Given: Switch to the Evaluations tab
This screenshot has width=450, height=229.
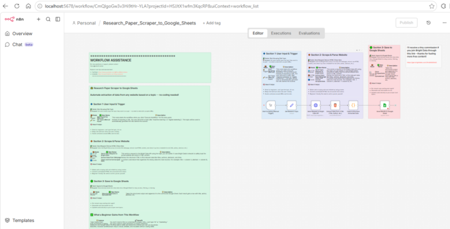Looking at the screenshot, I should coord(309,33).
